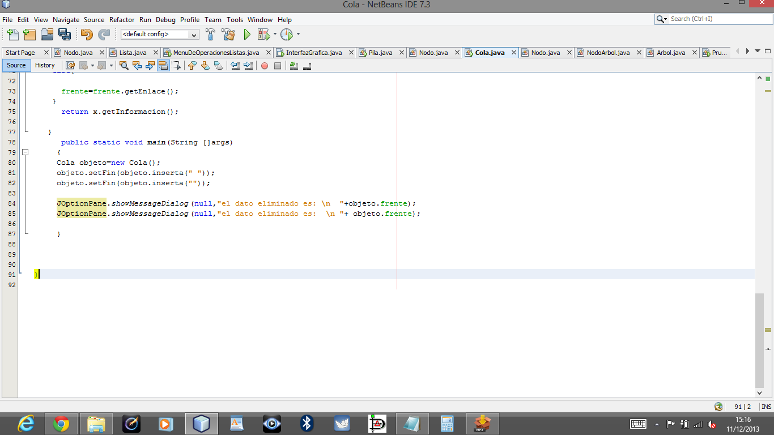Click the Last Edit editor icon

point(71,66)
